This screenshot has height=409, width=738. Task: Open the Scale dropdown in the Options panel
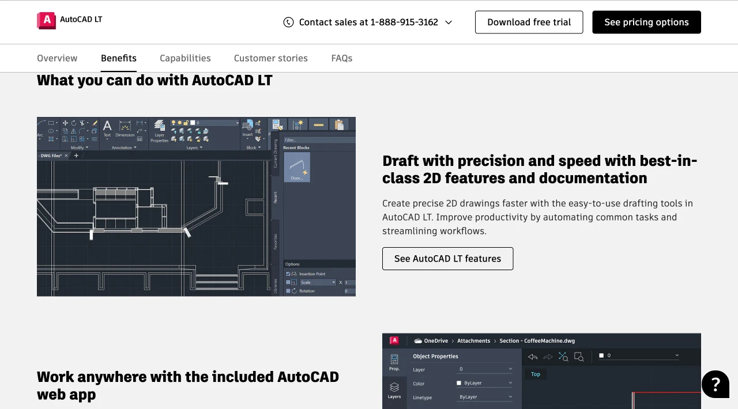coord(318,282)
